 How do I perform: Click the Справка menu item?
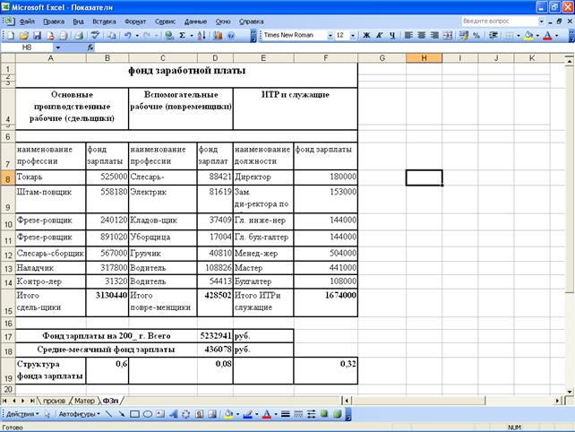click(251, 22)
